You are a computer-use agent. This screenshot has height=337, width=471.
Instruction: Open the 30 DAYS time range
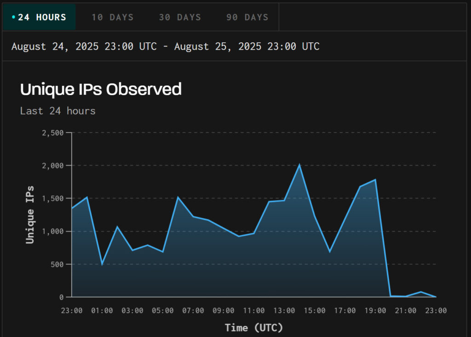coord(180,17)
